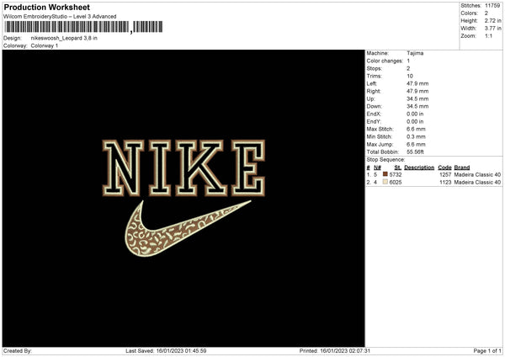The height and width of the screenshot is (357, 505).
Task: Click the Page 1 of 1 indicator
Action: 487,351
